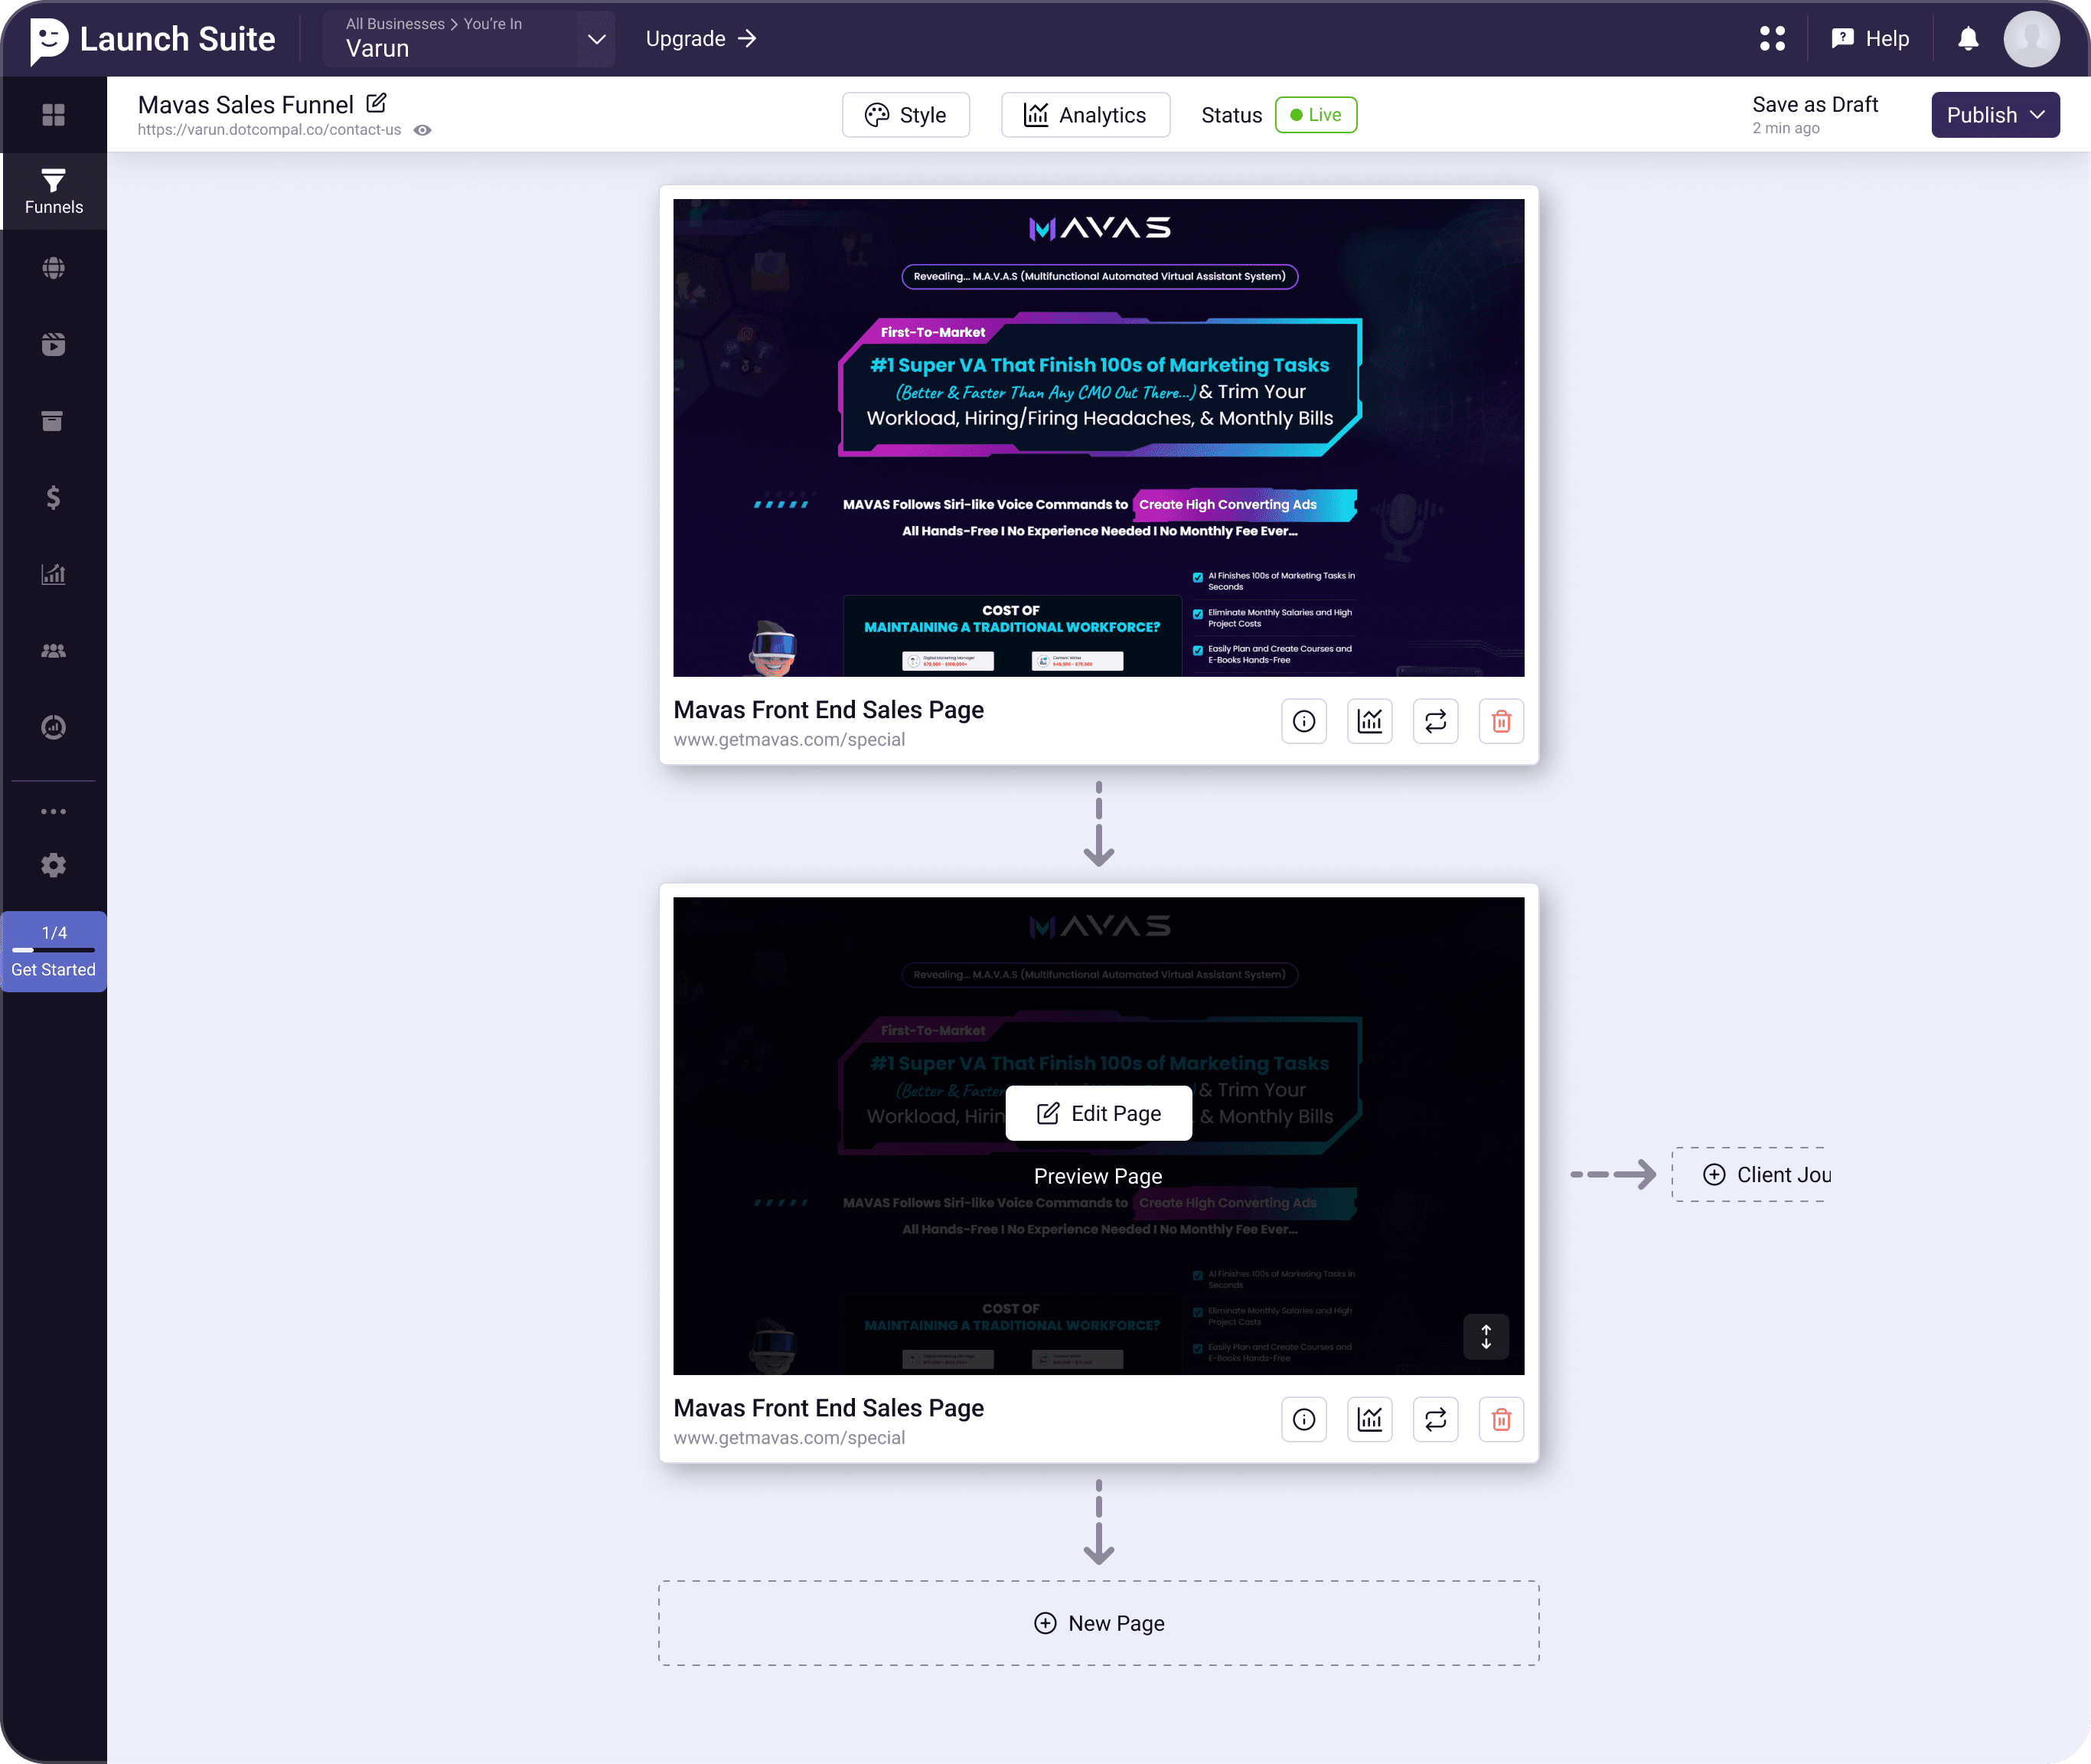View analytics chart icon of second page card

1369,1419
